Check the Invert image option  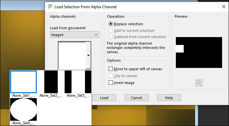point(111,83)
